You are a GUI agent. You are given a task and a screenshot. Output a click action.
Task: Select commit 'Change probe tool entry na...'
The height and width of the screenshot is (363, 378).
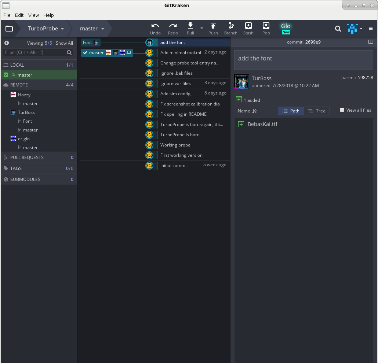(190, 63)
